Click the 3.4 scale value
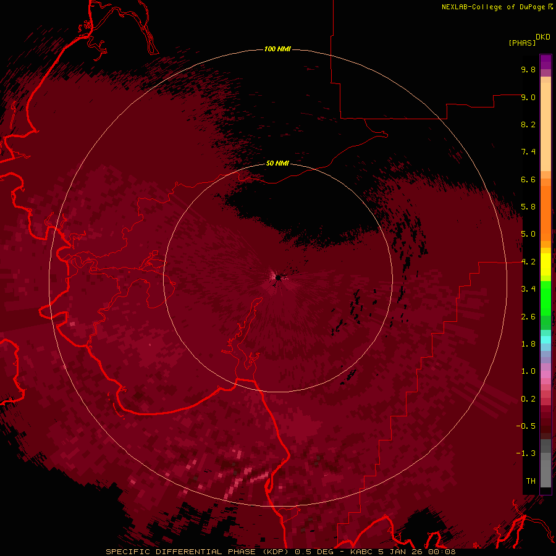The width and height of the screenshot is (556, 556). click(x=528, y=289)
